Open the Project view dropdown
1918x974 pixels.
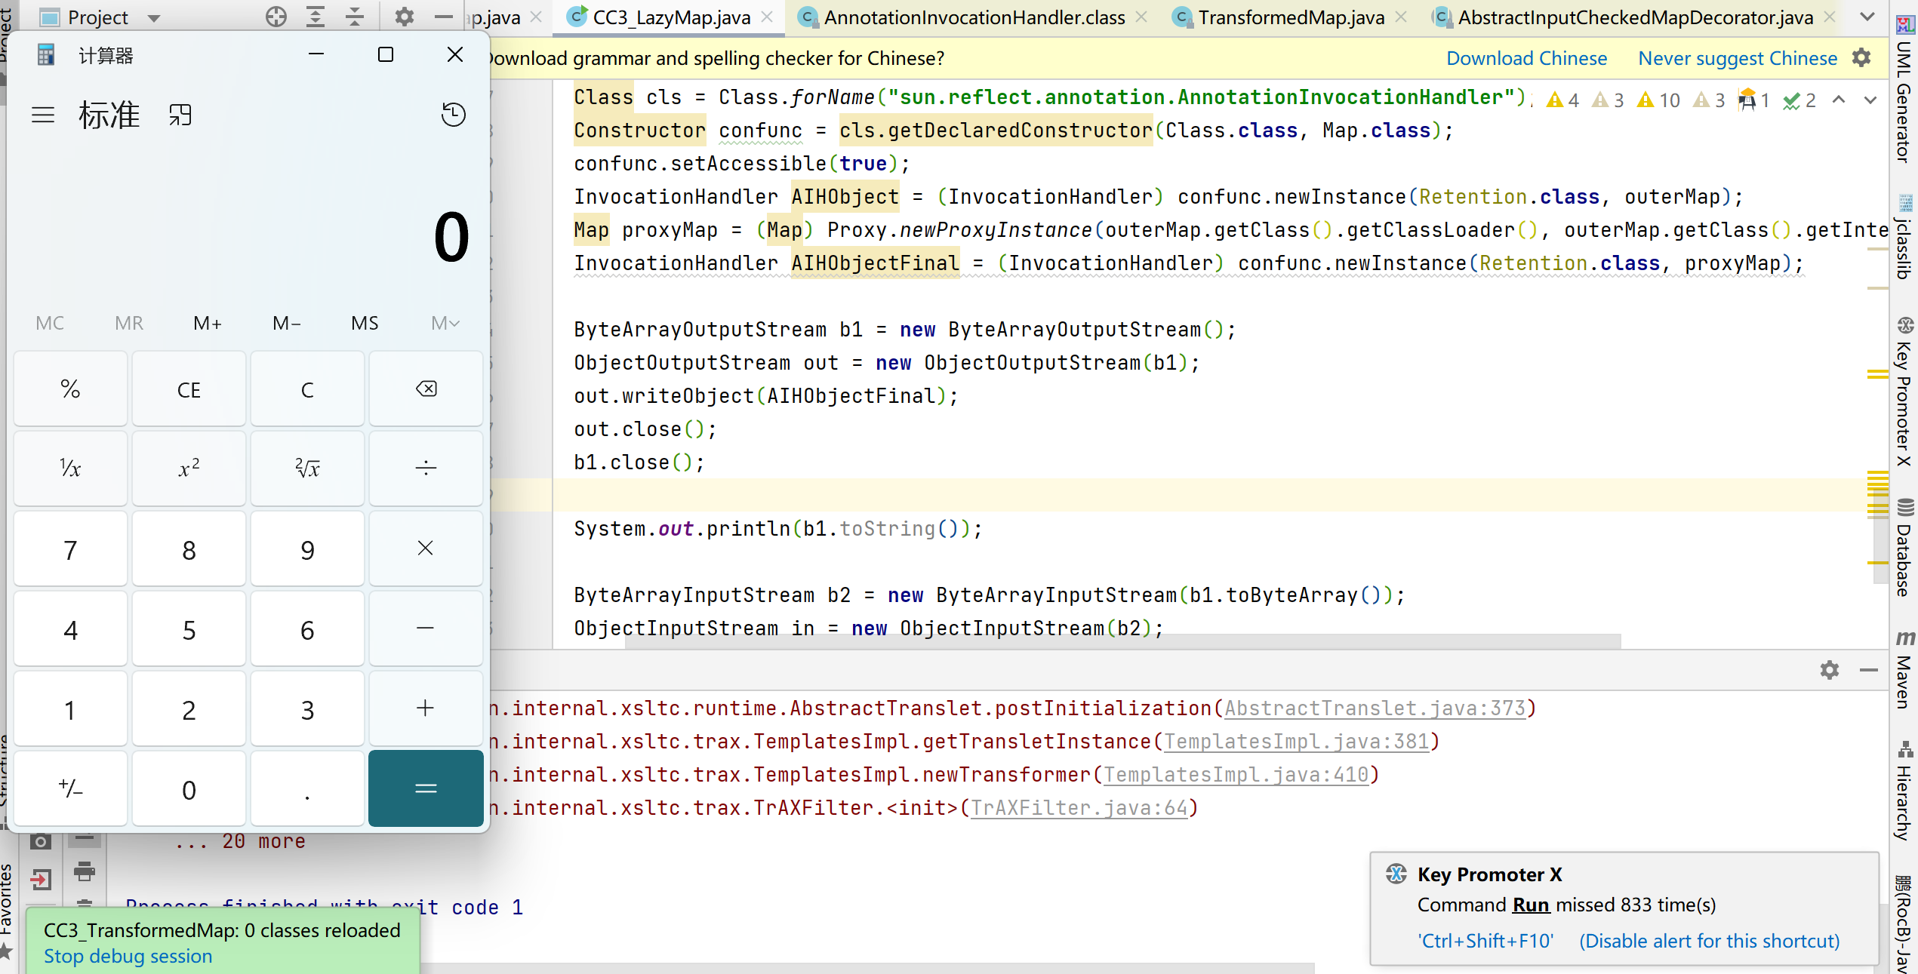coord(154,18)
